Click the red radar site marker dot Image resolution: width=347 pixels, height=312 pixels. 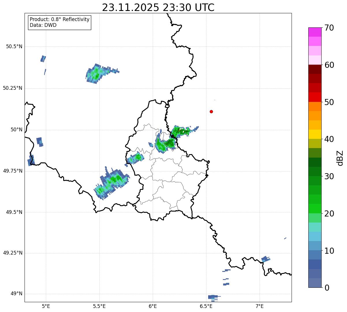tap(211, 111)
